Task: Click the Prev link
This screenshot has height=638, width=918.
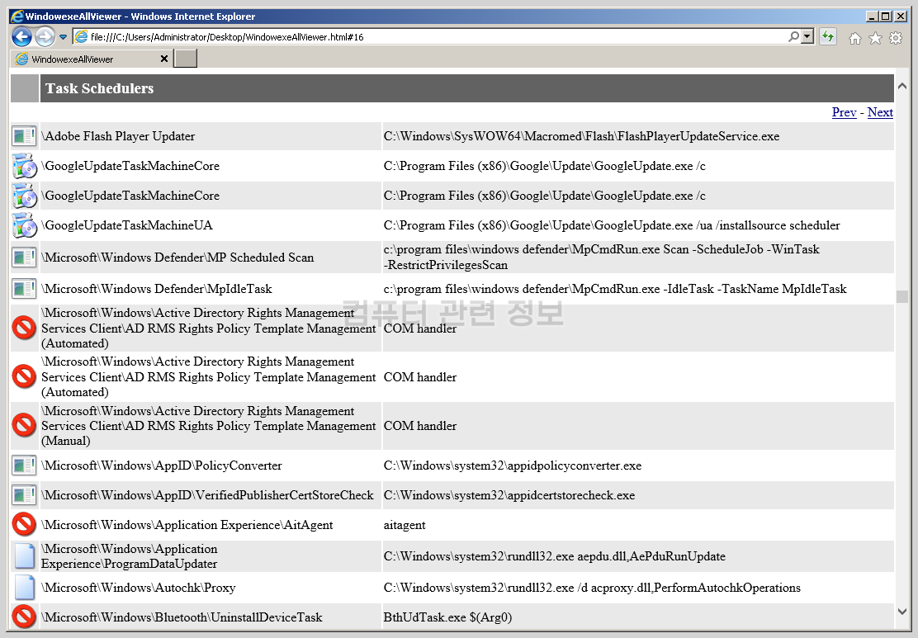Action: (844, 112)
